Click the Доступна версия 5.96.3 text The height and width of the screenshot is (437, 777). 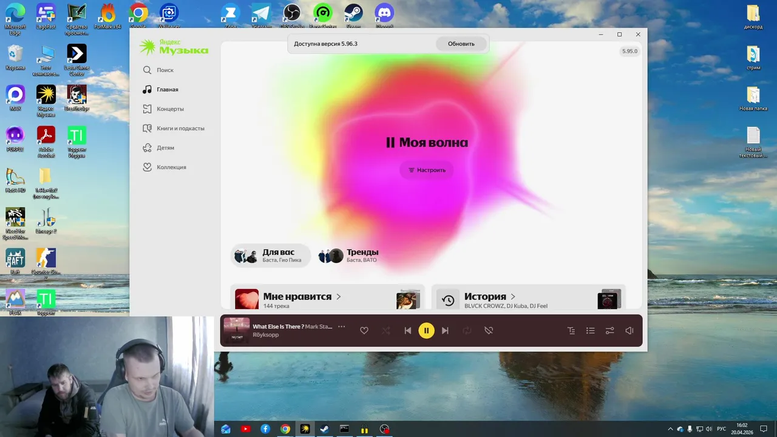click(x=325, y=44)
